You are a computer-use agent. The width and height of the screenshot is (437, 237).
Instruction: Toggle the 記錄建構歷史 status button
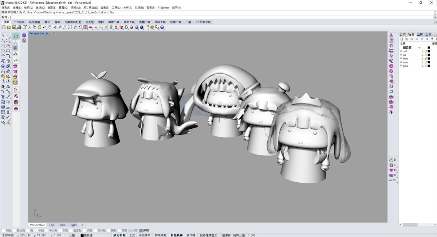[209, 235]
